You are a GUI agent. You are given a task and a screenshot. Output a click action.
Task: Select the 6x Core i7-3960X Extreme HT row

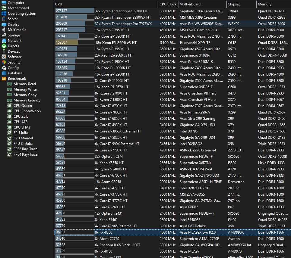click(x=172, y=131)
